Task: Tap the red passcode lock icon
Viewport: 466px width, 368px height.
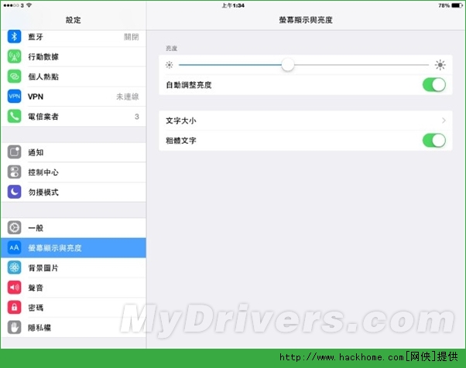Action: coord(14,307)
